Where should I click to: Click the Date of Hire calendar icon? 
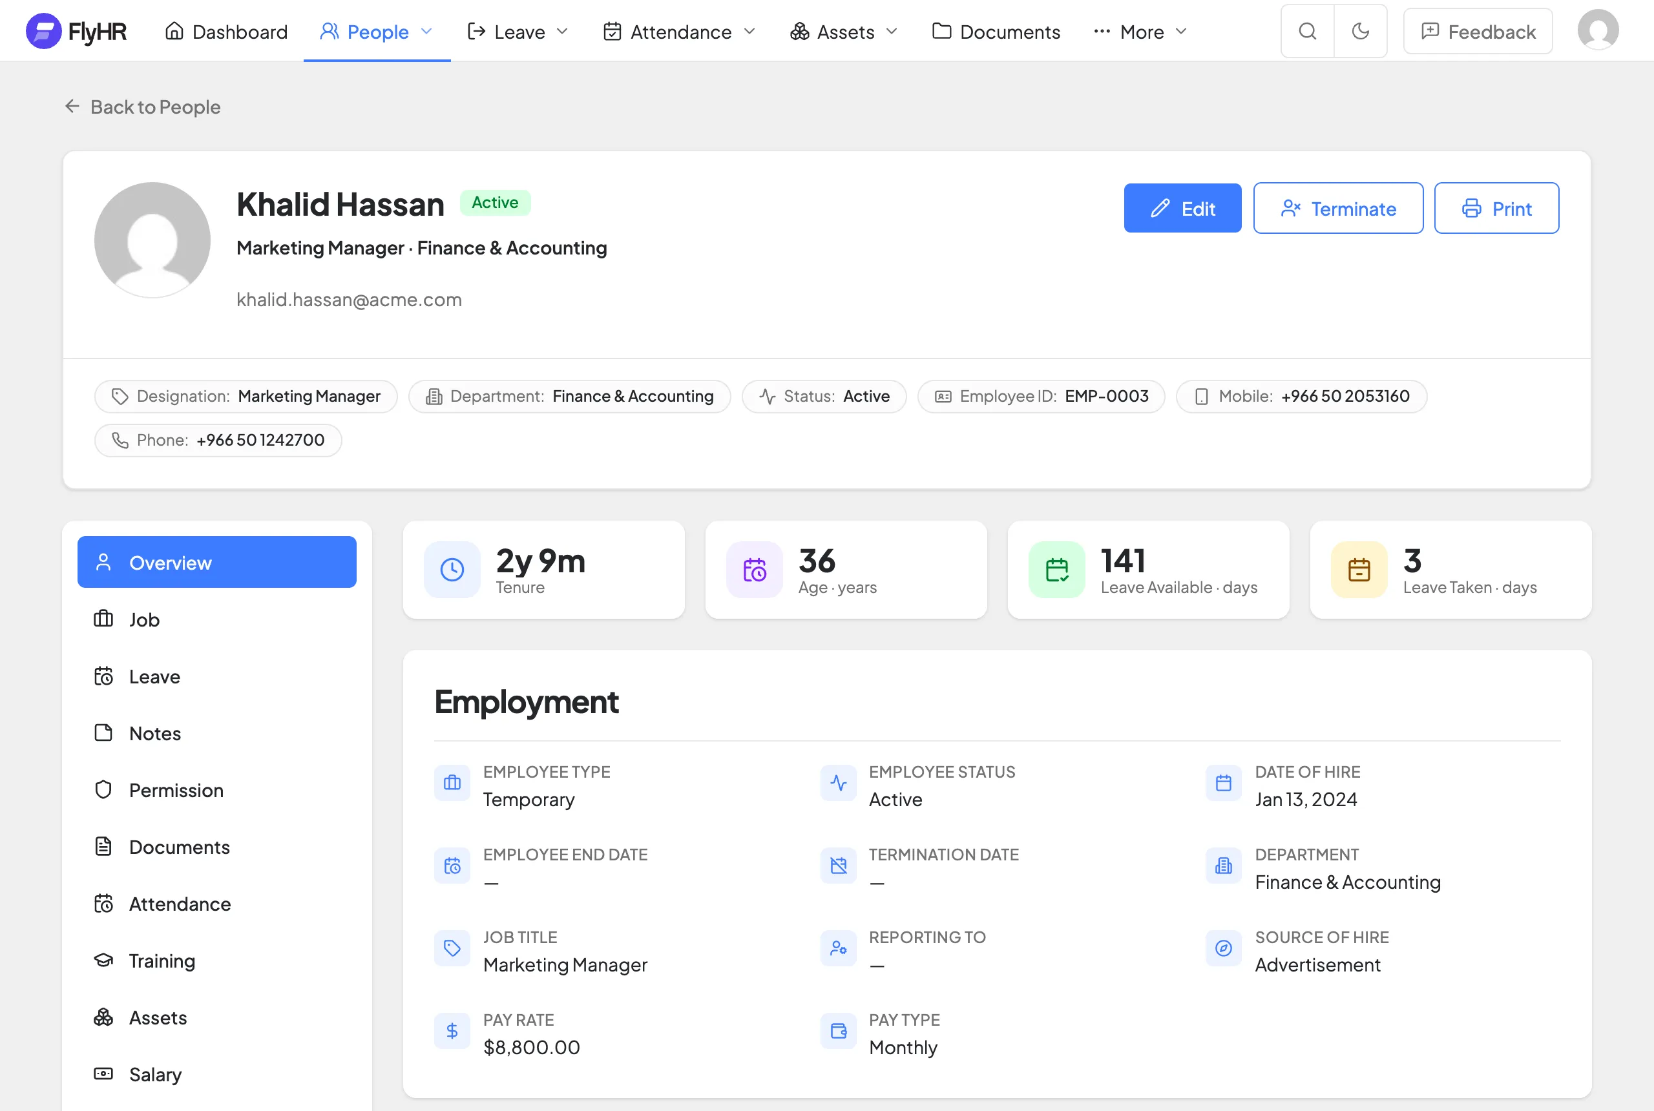(1224, 783)
